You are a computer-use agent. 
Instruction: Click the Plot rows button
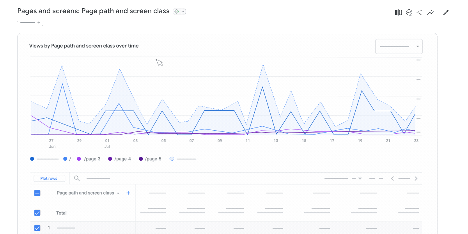pyautogui.click(x=49, y=178)
